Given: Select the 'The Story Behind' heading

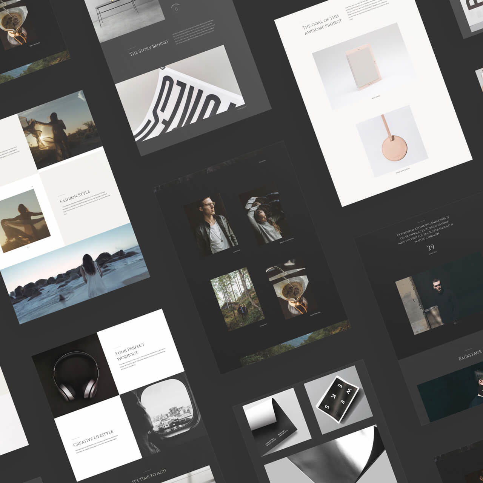Looking at the screenshot, I should pyautogui.click(x=149, y=49).
